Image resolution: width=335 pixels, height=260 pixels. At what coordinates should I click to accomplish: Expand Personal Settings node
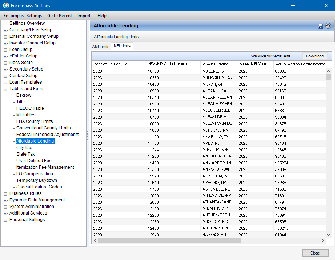5,220
